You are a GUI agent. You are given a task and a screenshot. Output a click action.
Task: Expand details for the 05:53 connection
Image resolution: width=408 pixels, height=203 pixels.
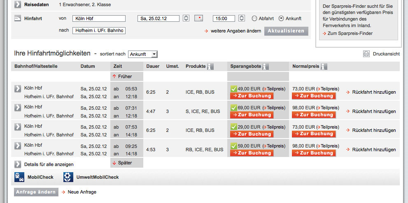coord(18,88)
